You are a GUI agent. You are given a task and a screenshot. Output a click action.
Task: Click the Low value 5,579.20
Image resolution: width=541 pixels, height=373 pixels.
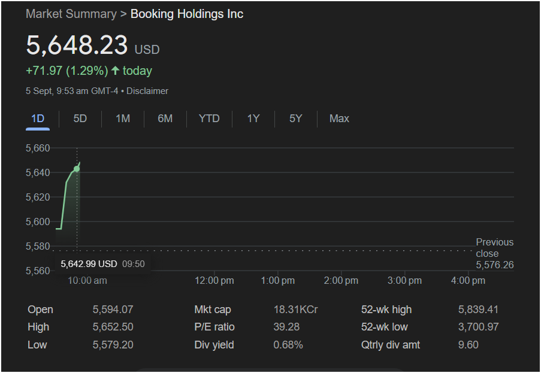[113, 345]
